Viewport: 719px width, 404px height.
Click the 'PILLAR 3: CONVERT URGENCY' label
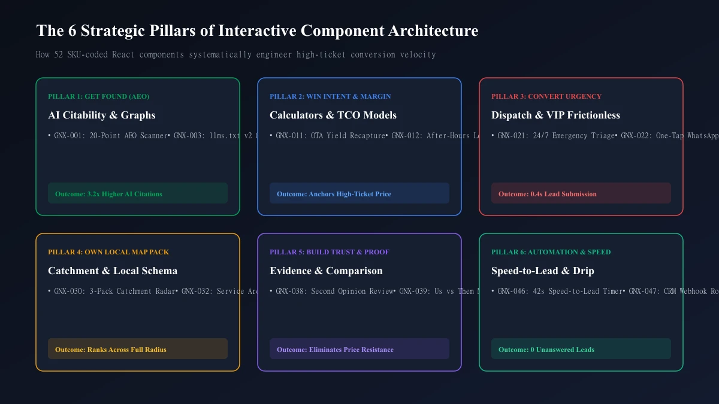[x=546, y=96]
